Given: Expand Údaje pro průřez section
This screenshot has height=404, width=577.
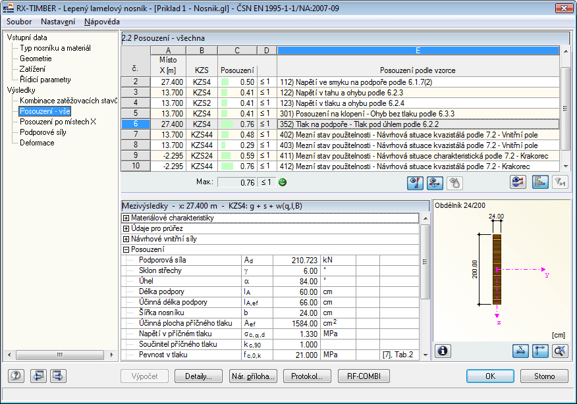Looking at the screenshot, I should 126,229.
